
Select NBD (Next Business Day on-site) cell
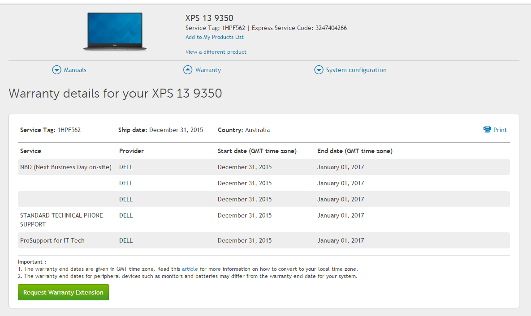(x=66, y=167)
